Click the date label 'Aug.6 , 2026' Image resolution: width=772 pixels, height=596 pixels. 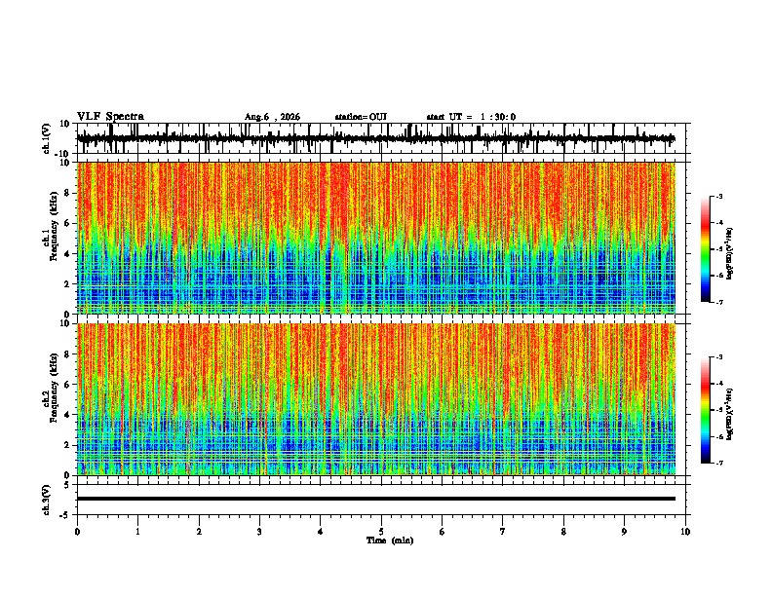[272, 117]
